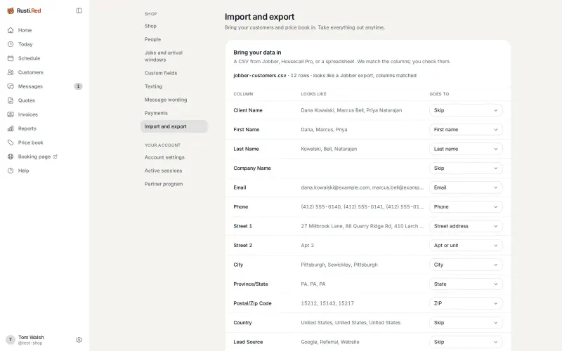Open the City column mapping dropdown
The width and height of the screenshot is (562, 351).
[466, 265]
